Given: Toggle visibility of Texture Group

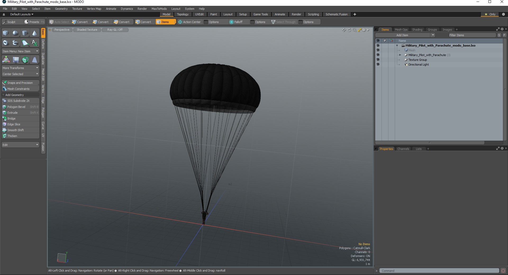Looking at the screenshot, I should click(x=378, y=60).
